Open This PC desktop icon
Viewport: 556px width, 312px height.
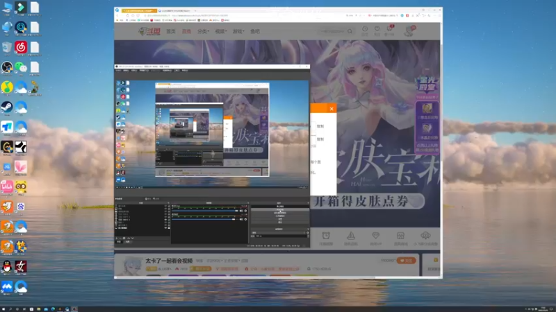click(7, 8)
